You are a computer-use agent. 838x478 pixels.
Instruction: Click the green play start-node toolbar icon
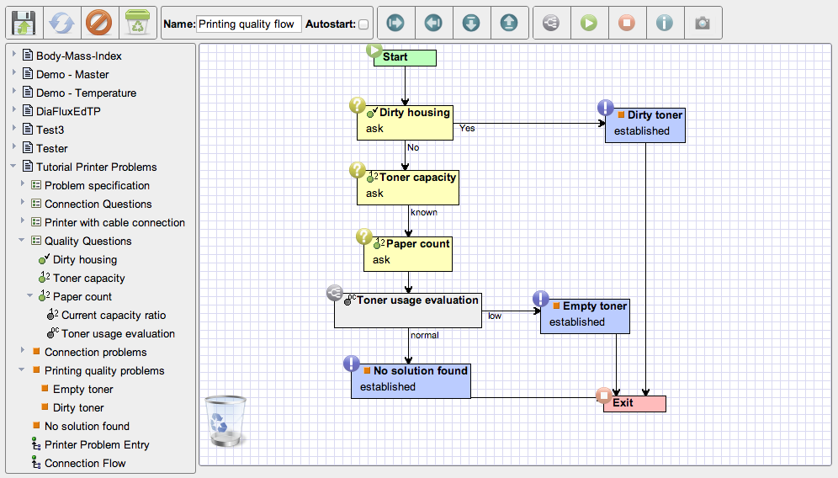tap(589, 23)
